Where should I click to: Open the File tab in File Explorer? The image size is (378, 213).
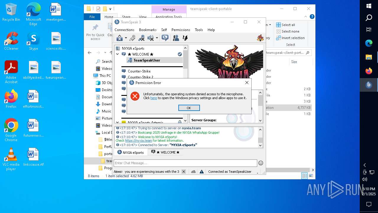coord(92,17)
